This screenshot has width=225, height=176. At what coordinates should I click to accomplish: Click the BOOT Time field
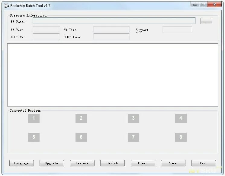click(x=111, y=36)
